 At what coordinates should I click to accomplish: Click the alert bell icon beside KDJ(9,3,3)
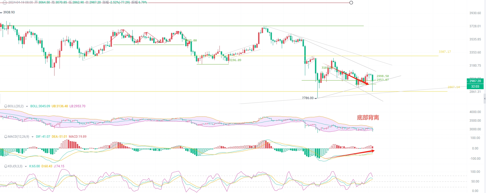coord(6,166)
